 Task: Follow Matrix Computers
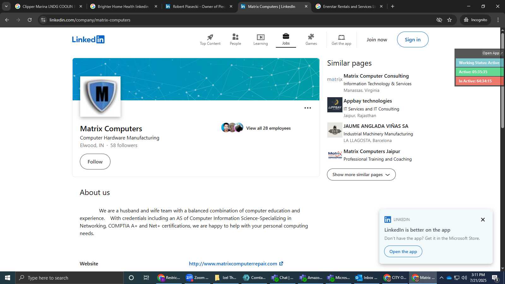(95, 162)
